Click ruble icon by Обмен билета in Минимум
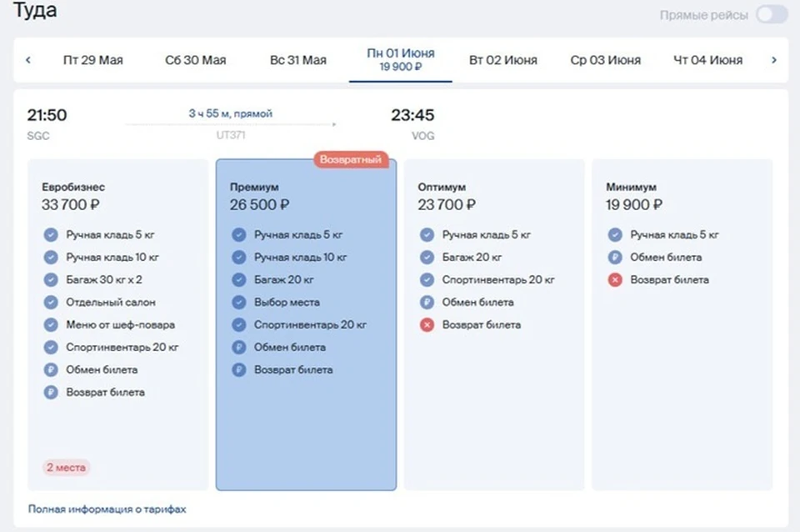 pos(615,258)
